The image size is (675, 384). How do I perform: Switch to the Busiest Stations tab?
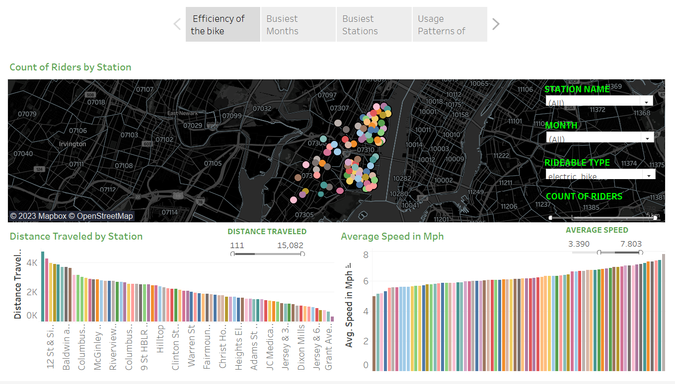374,24
